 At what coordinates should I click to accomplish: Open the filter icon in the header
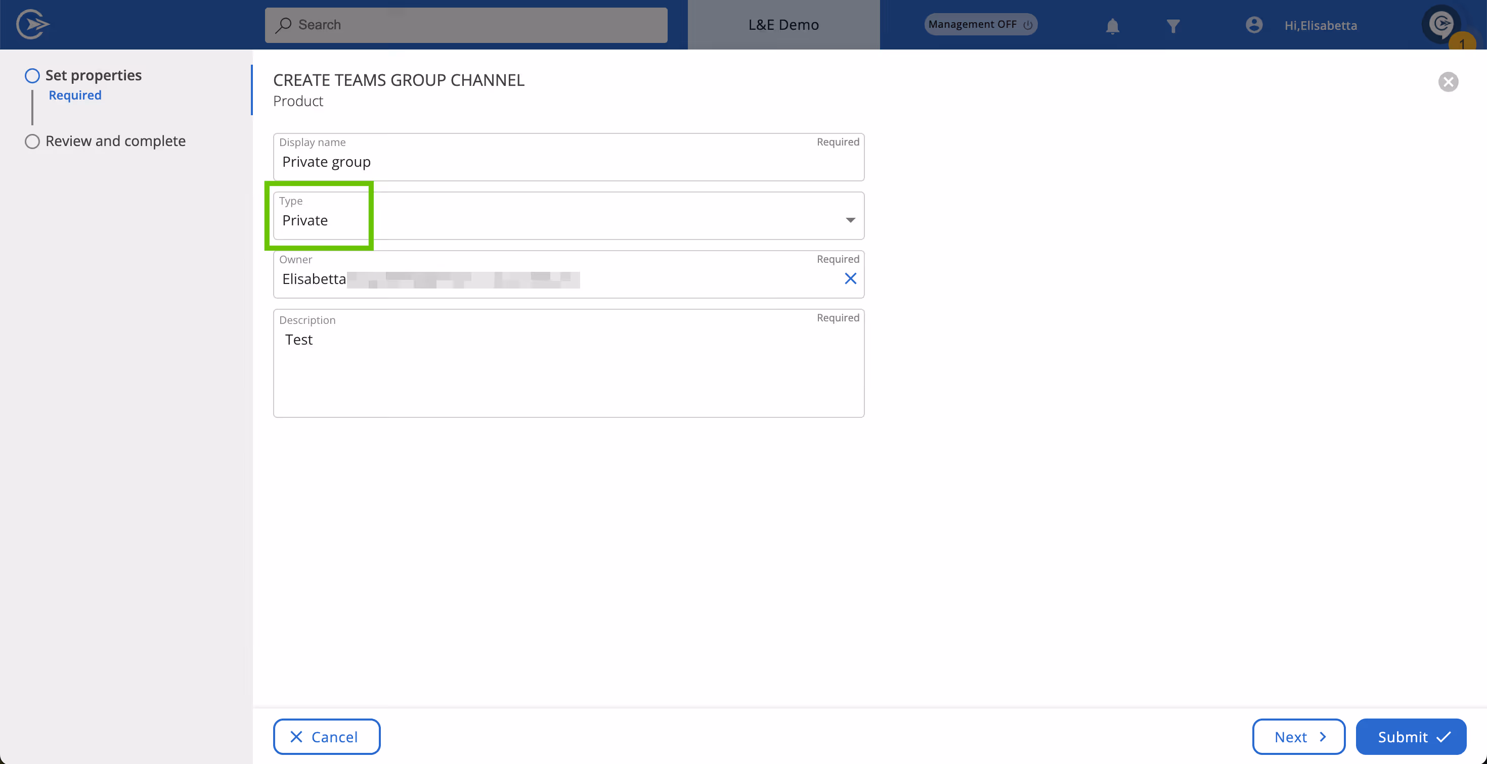[1173, 25]
